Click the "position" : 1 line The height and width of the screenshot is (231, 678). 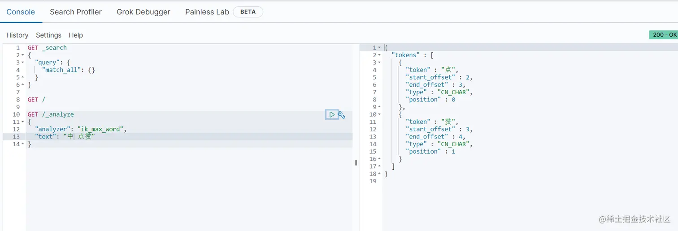click(430, 151)
